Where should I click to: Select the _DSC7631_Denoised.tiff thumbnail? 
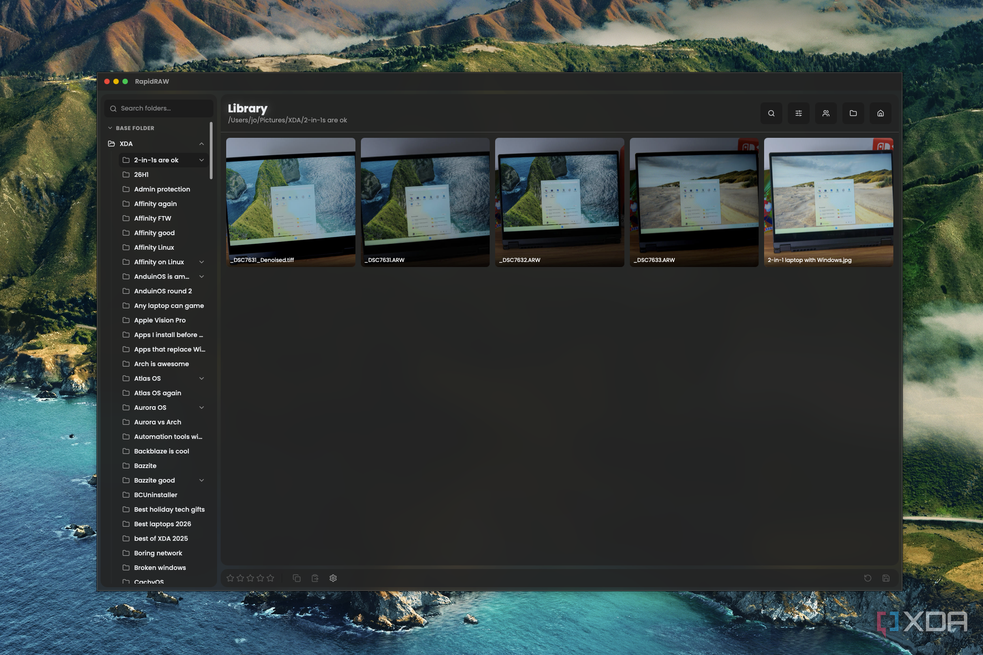click(x=291, y=202)
